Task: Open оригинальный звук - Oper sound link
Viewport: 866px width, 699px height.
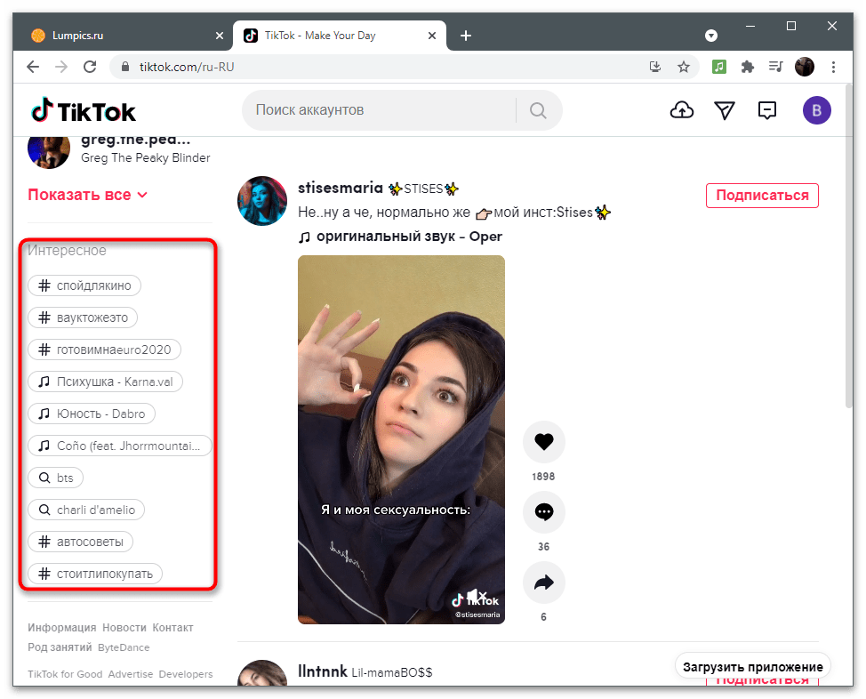Action: [400, 237]
